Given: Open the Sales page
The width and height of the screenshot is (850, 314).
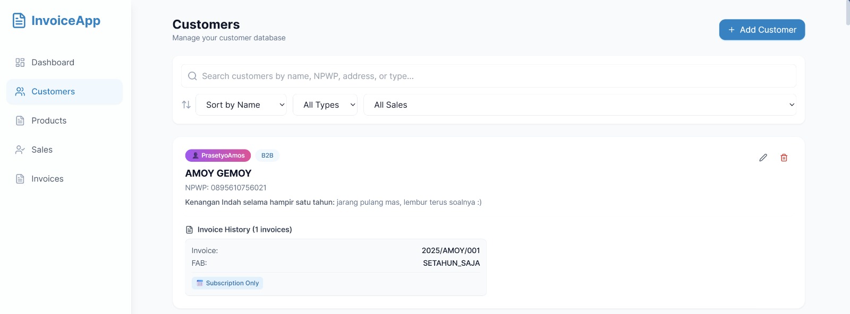Looking at the screenshot, I should click(64, 150).
